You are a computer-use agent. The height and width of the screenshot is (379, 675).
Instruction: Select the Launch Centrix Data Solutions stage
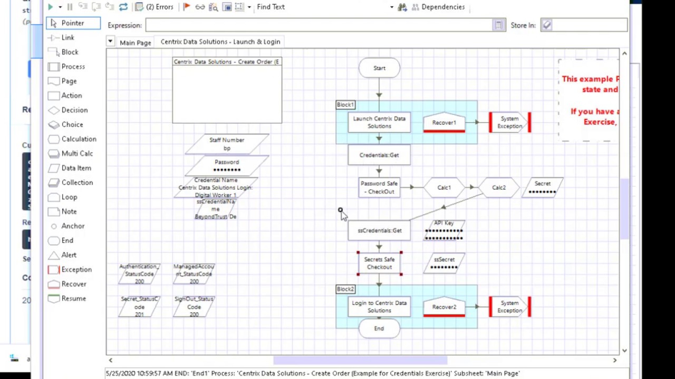(x=379, y=123)
